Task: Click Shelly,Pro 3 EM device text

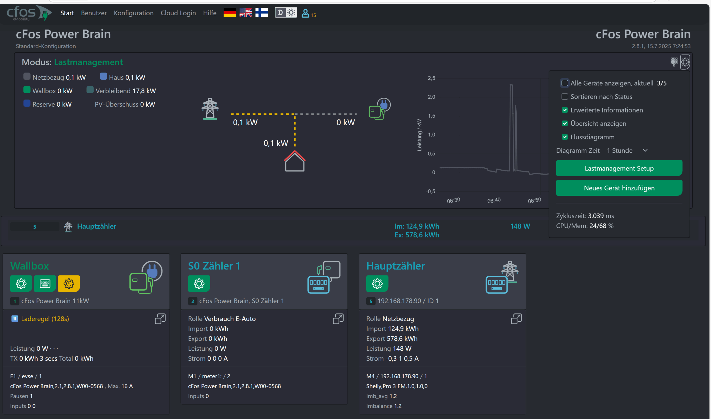Action: 397,386
